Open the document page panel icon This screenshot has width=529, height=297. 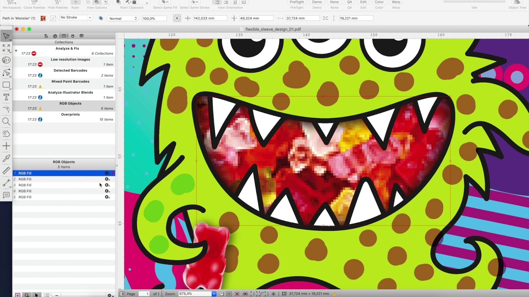click(x=46, y=36)
